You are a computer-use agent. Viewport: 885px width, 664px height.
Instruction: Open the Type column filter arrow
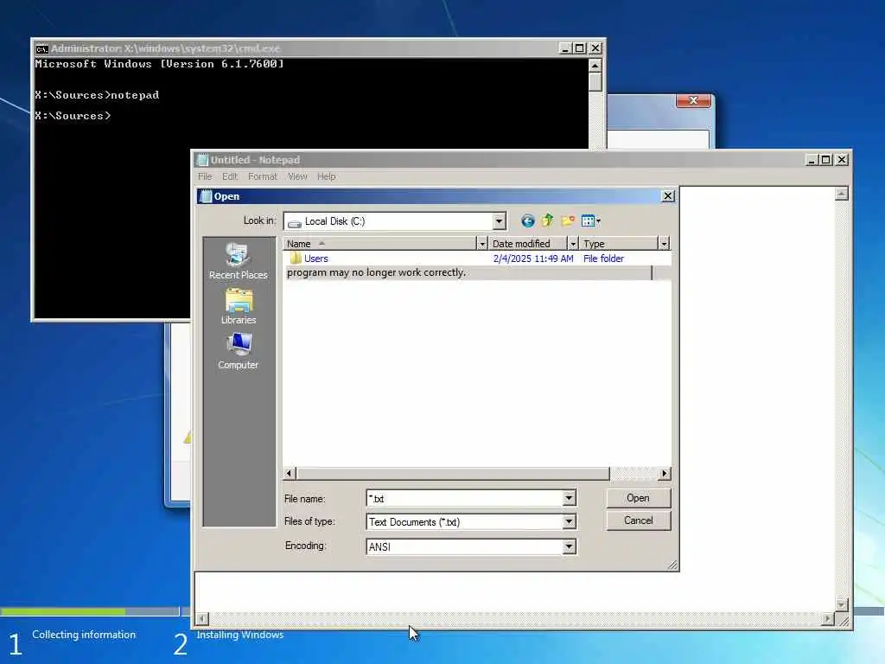[665, 244]
